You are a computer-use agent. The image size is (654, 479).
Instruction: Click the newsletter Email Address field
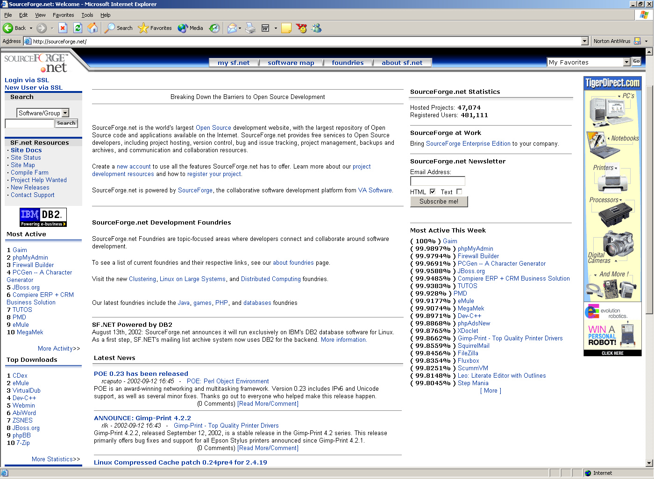pyautogui.click(x=438, y=181)
